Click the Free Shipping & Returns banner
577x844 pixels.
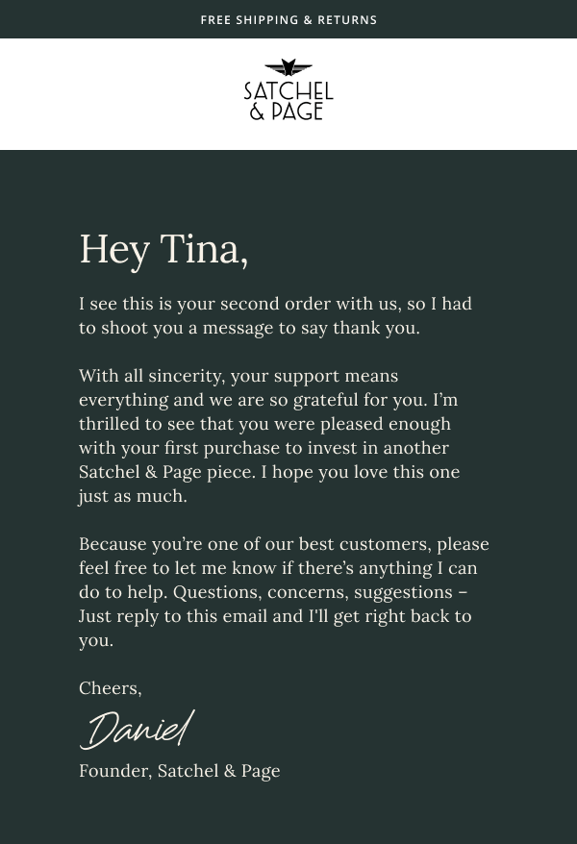[x=288, y=19]
